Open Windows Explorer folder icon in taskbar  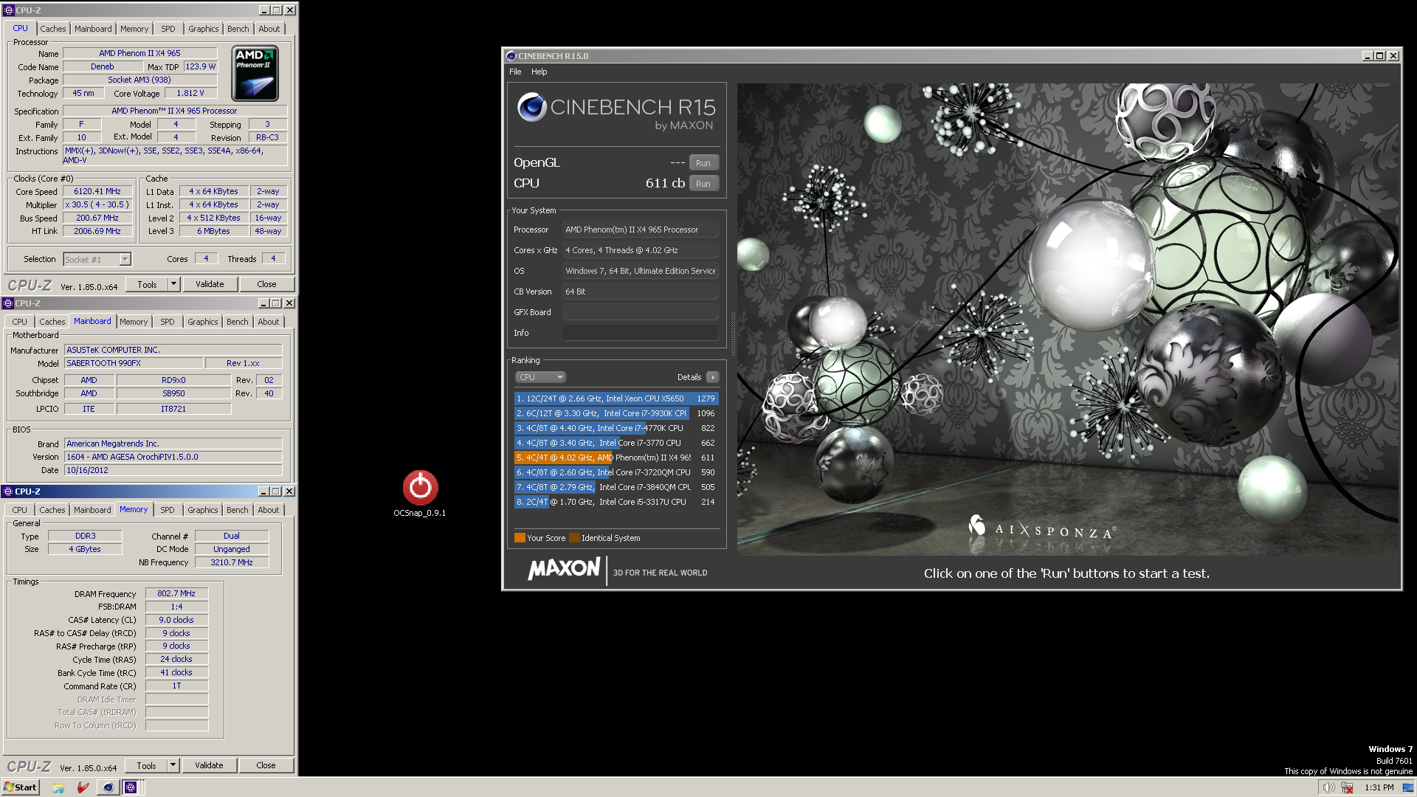coord(58,787)
